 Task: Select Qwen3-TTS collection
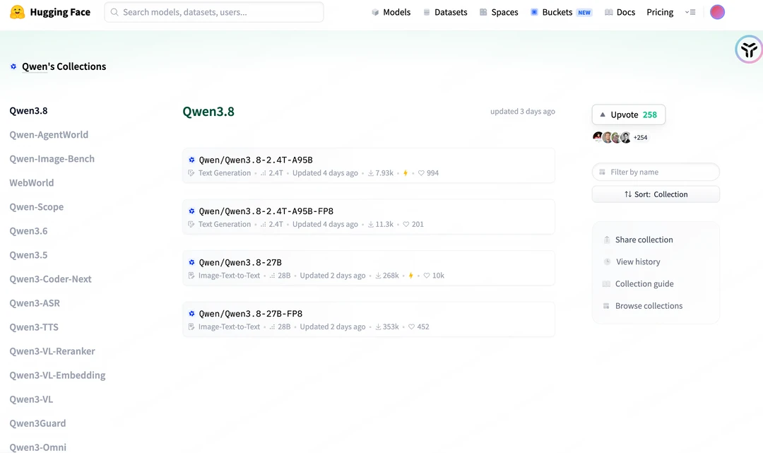[34, 327]
